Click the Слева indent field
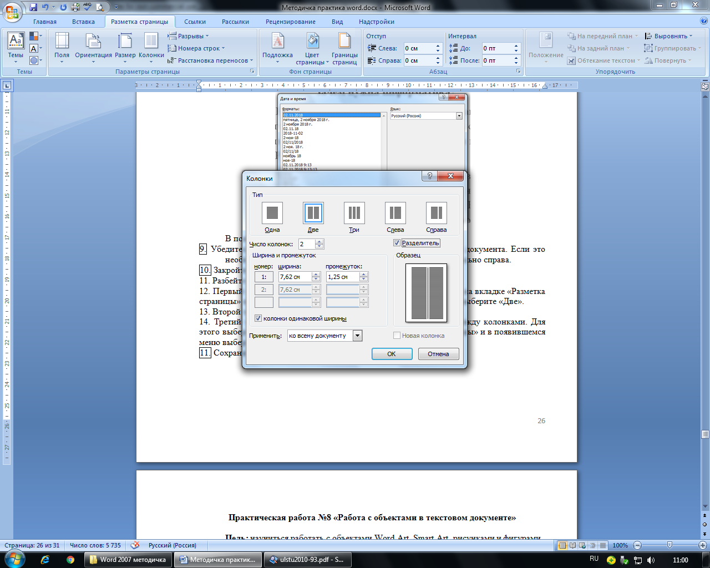 (419, 48)
